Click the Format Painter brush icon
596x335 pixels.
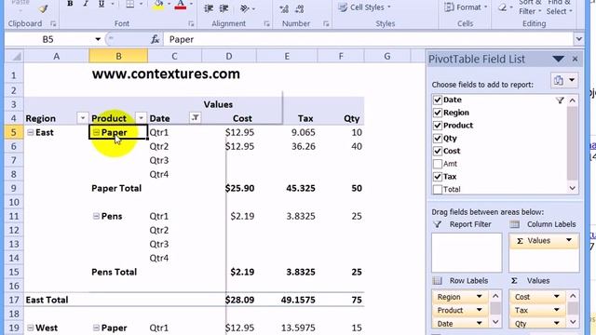tap(44, 8)
